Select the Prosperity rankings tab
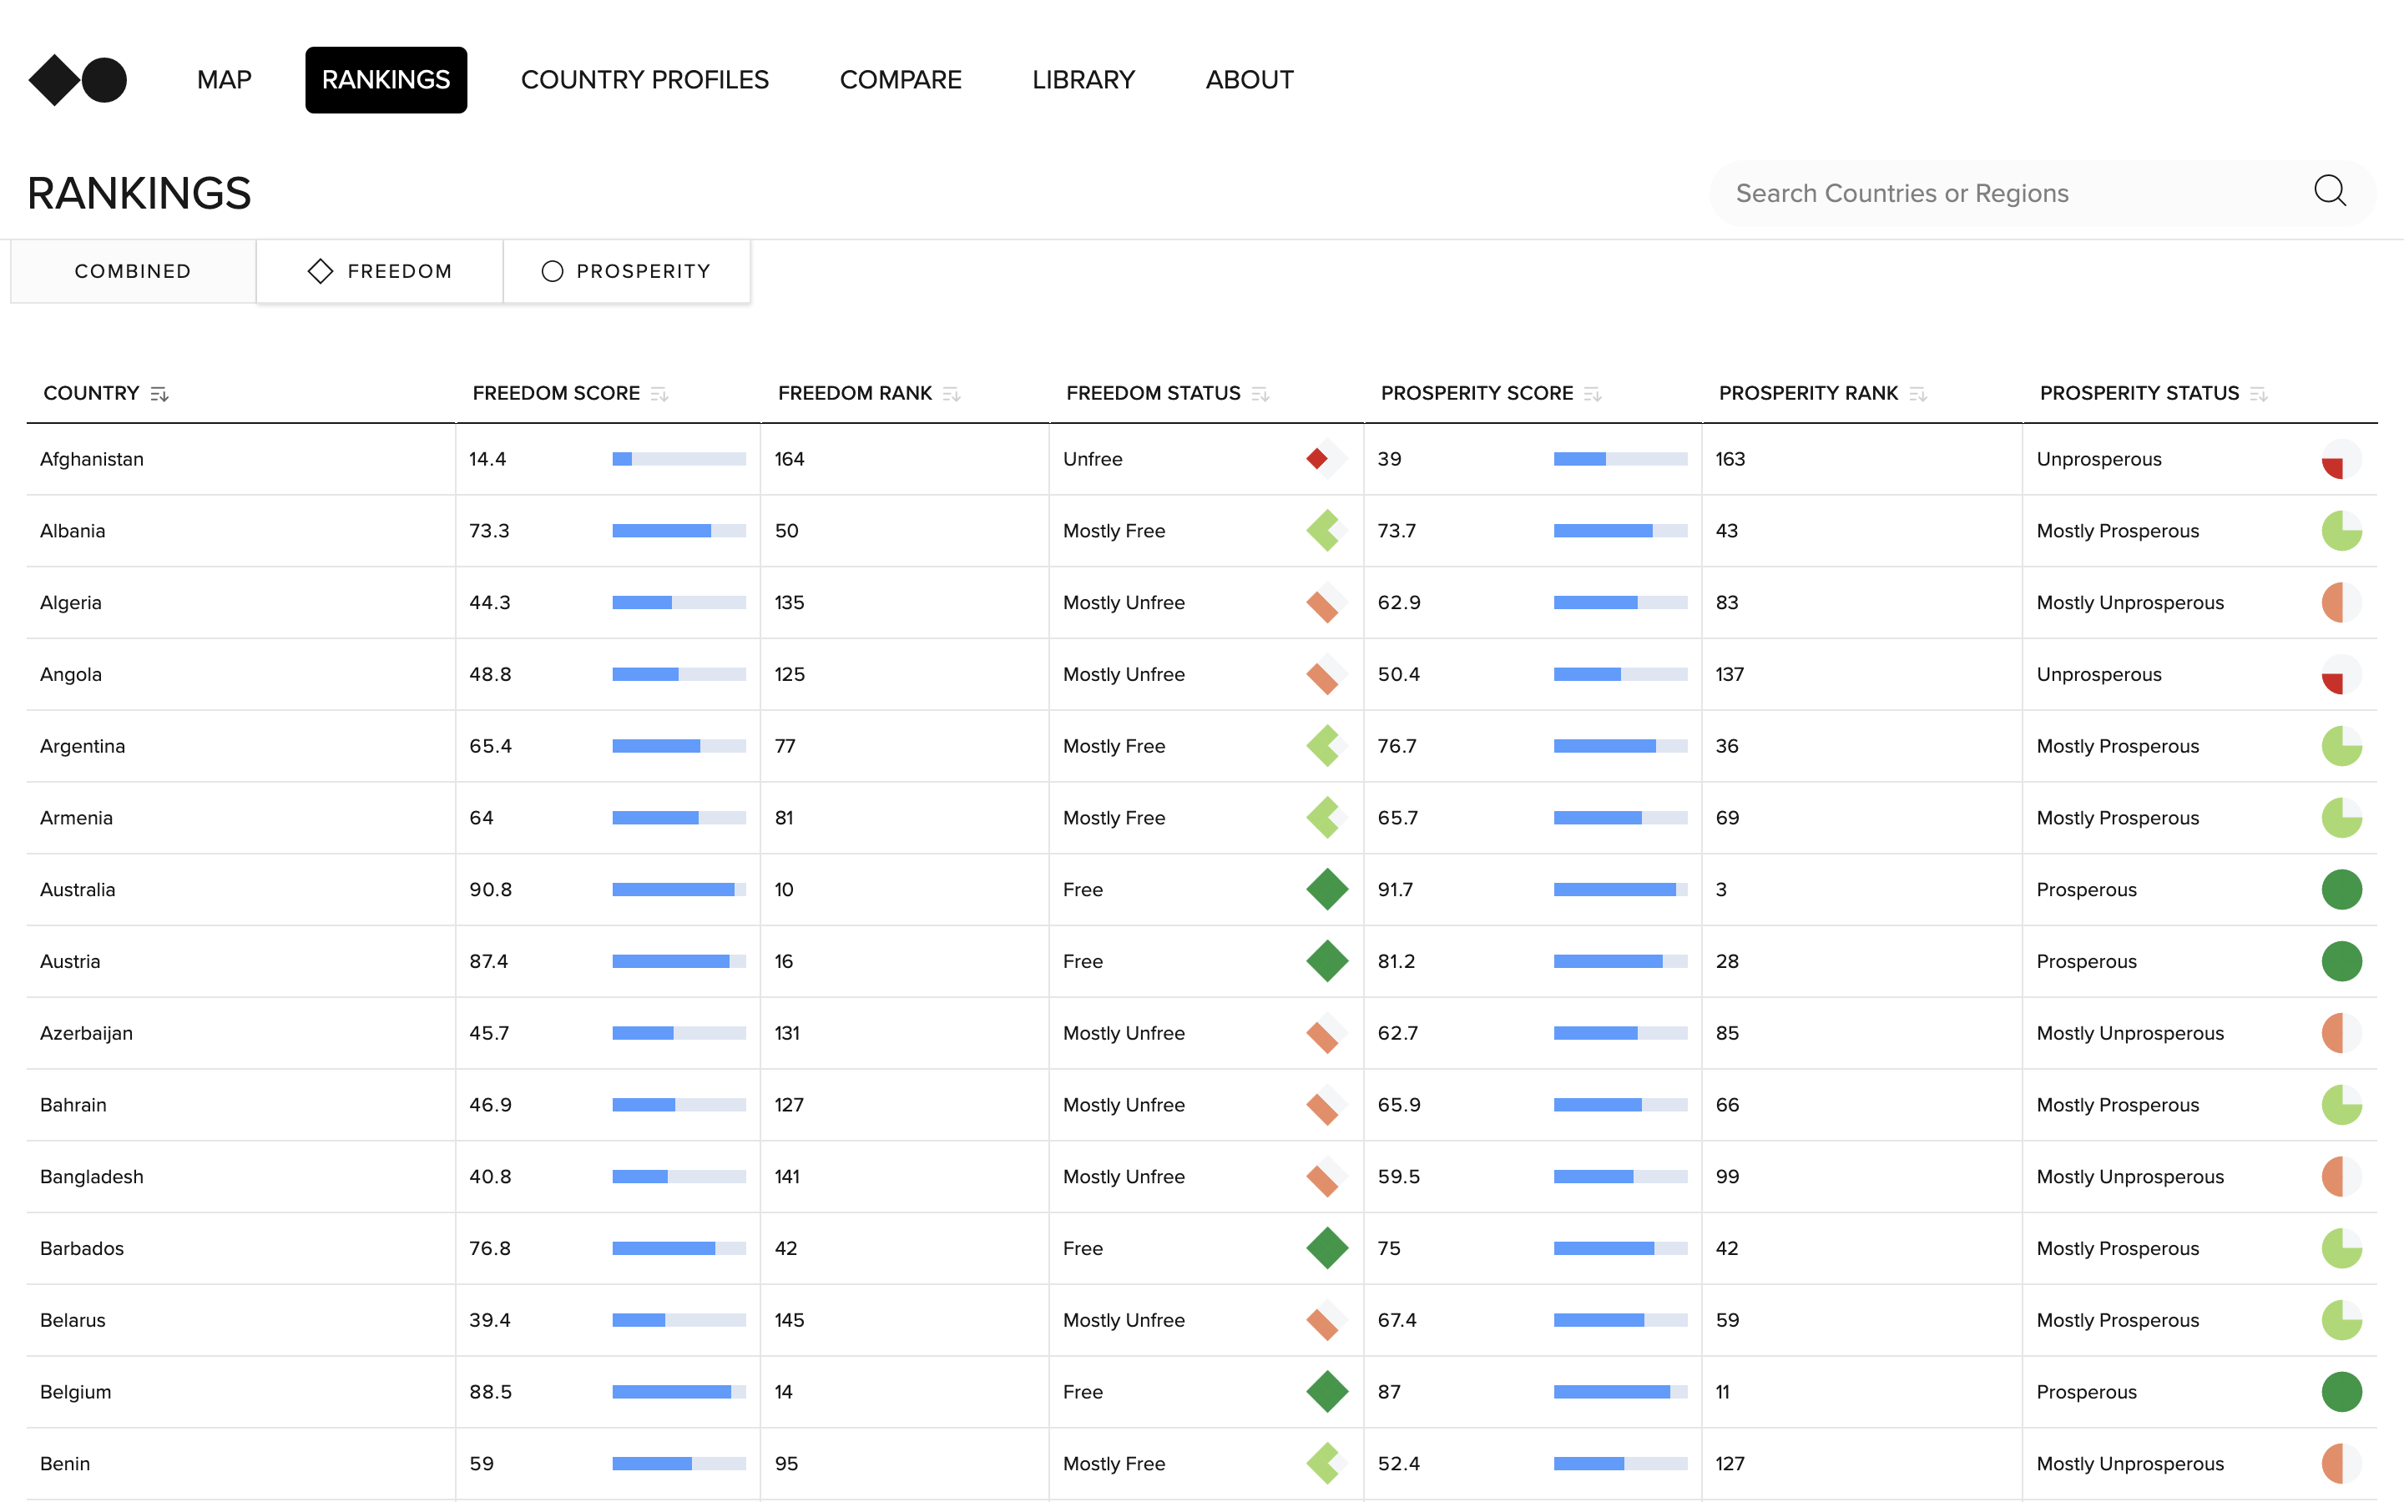This screenshot has width=2404, height=1502. click(x=627, y=271)
